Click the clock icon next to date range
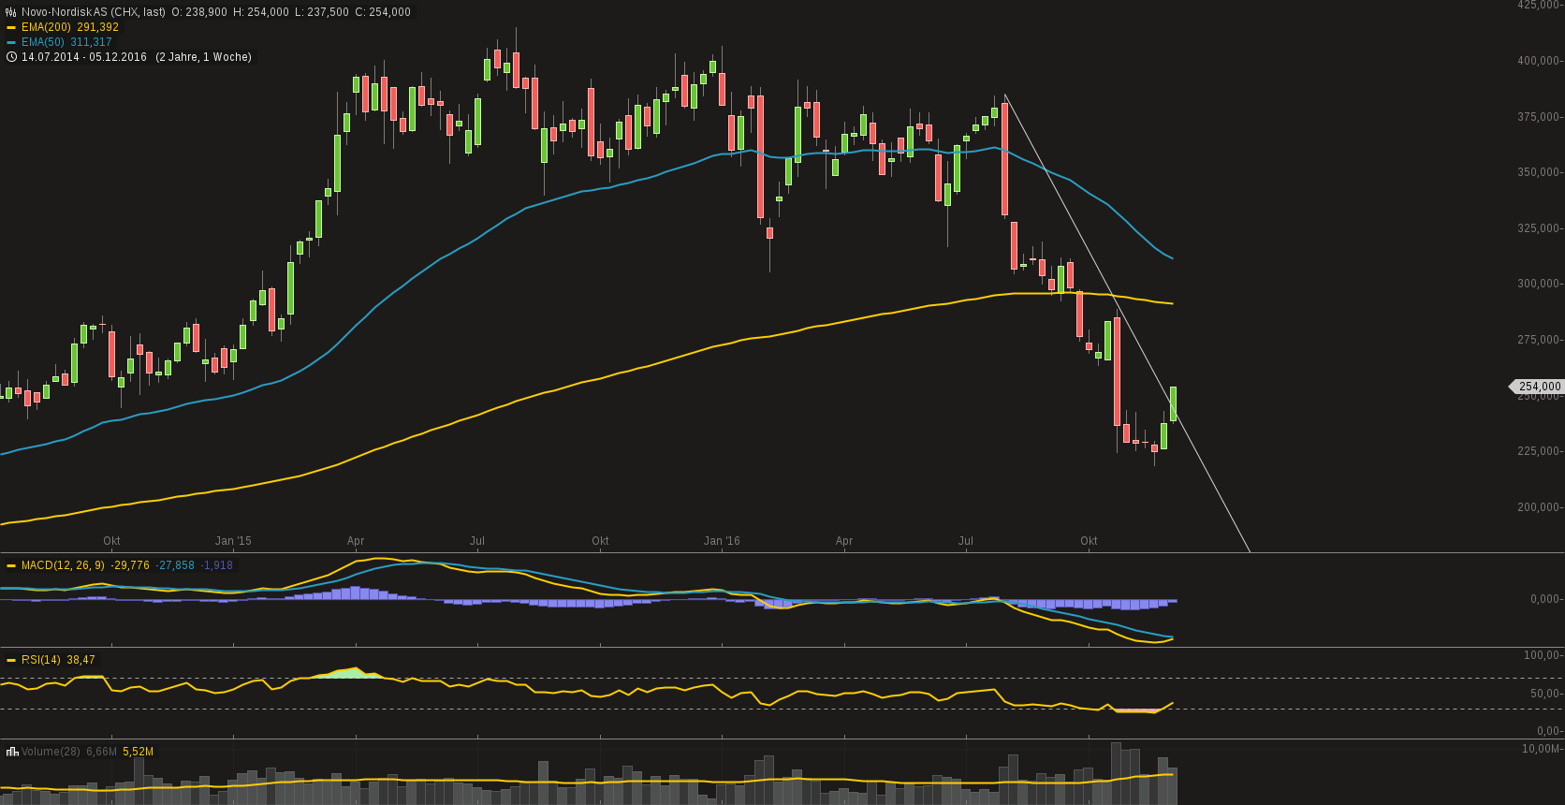This screenshot has height=805, width=1565. pyautogui.click(x=11, y=57)
